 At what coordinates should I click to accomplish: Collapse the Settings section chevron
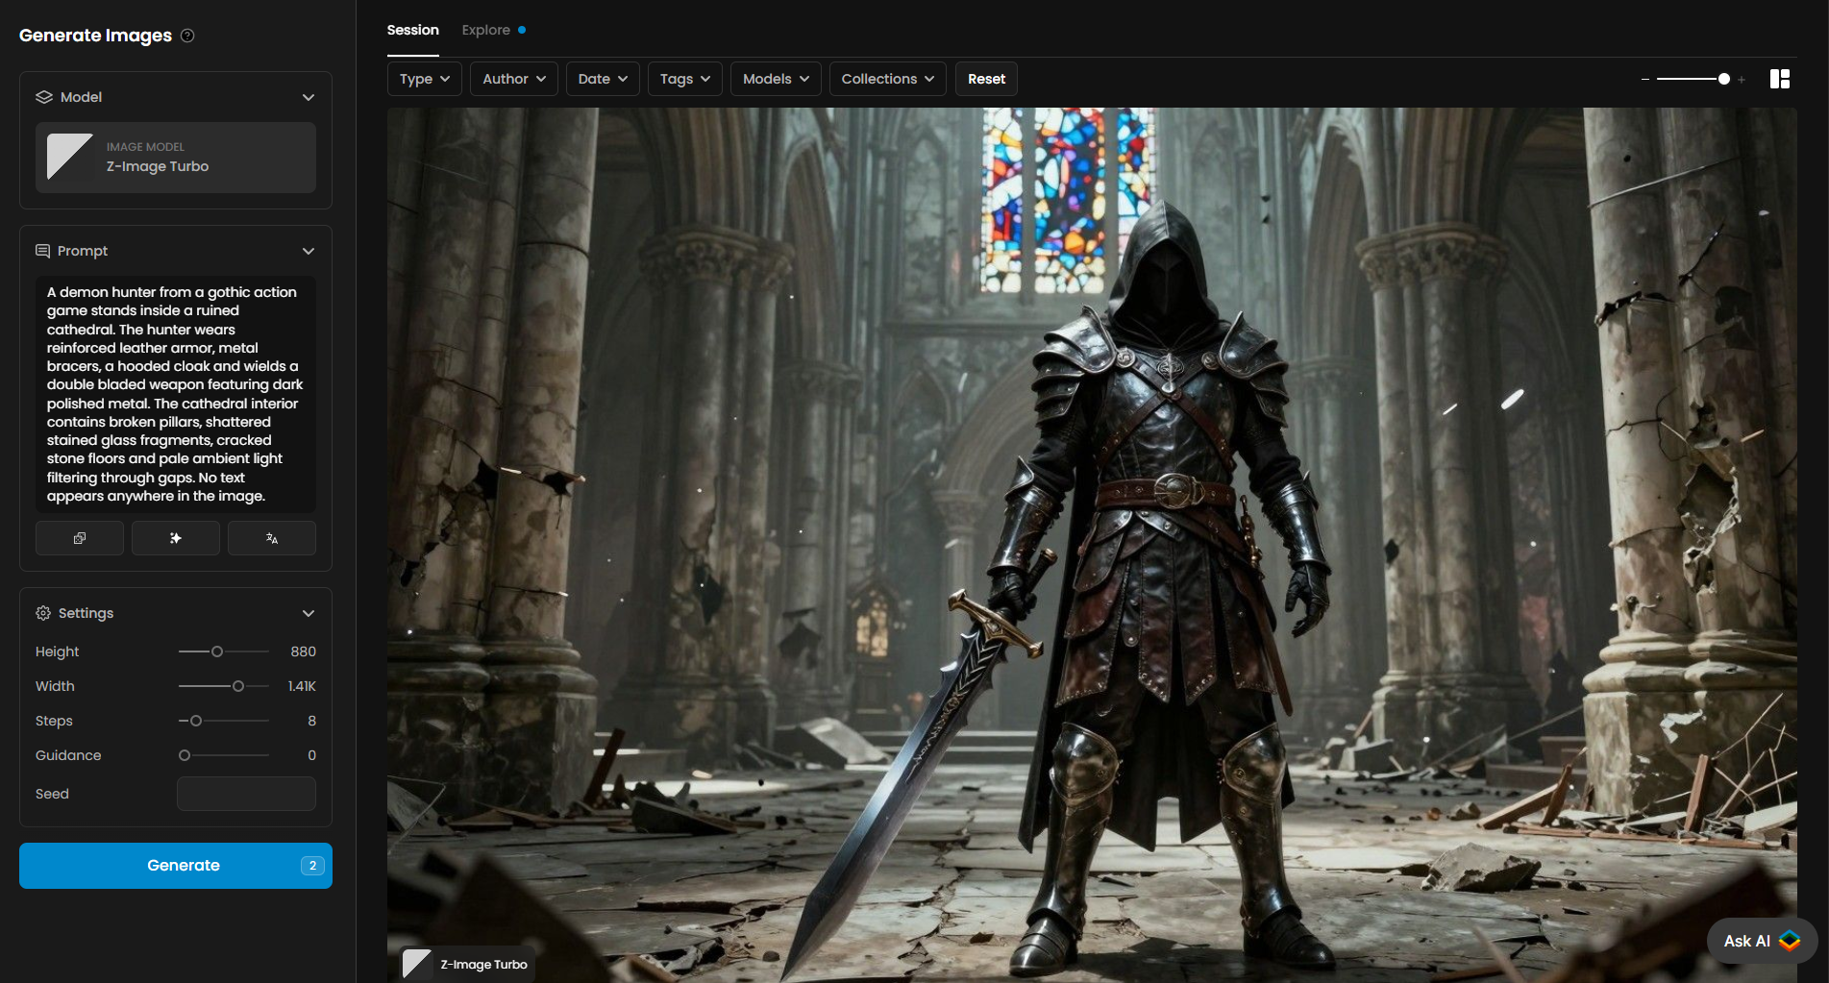coord(309,613)
